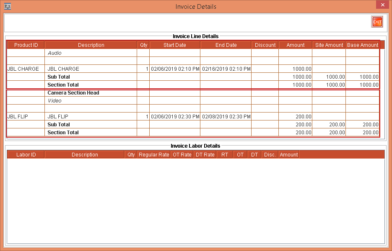Click the Start Date column header
This screenshot has height=251, width=392.
[x=175, y=45]
